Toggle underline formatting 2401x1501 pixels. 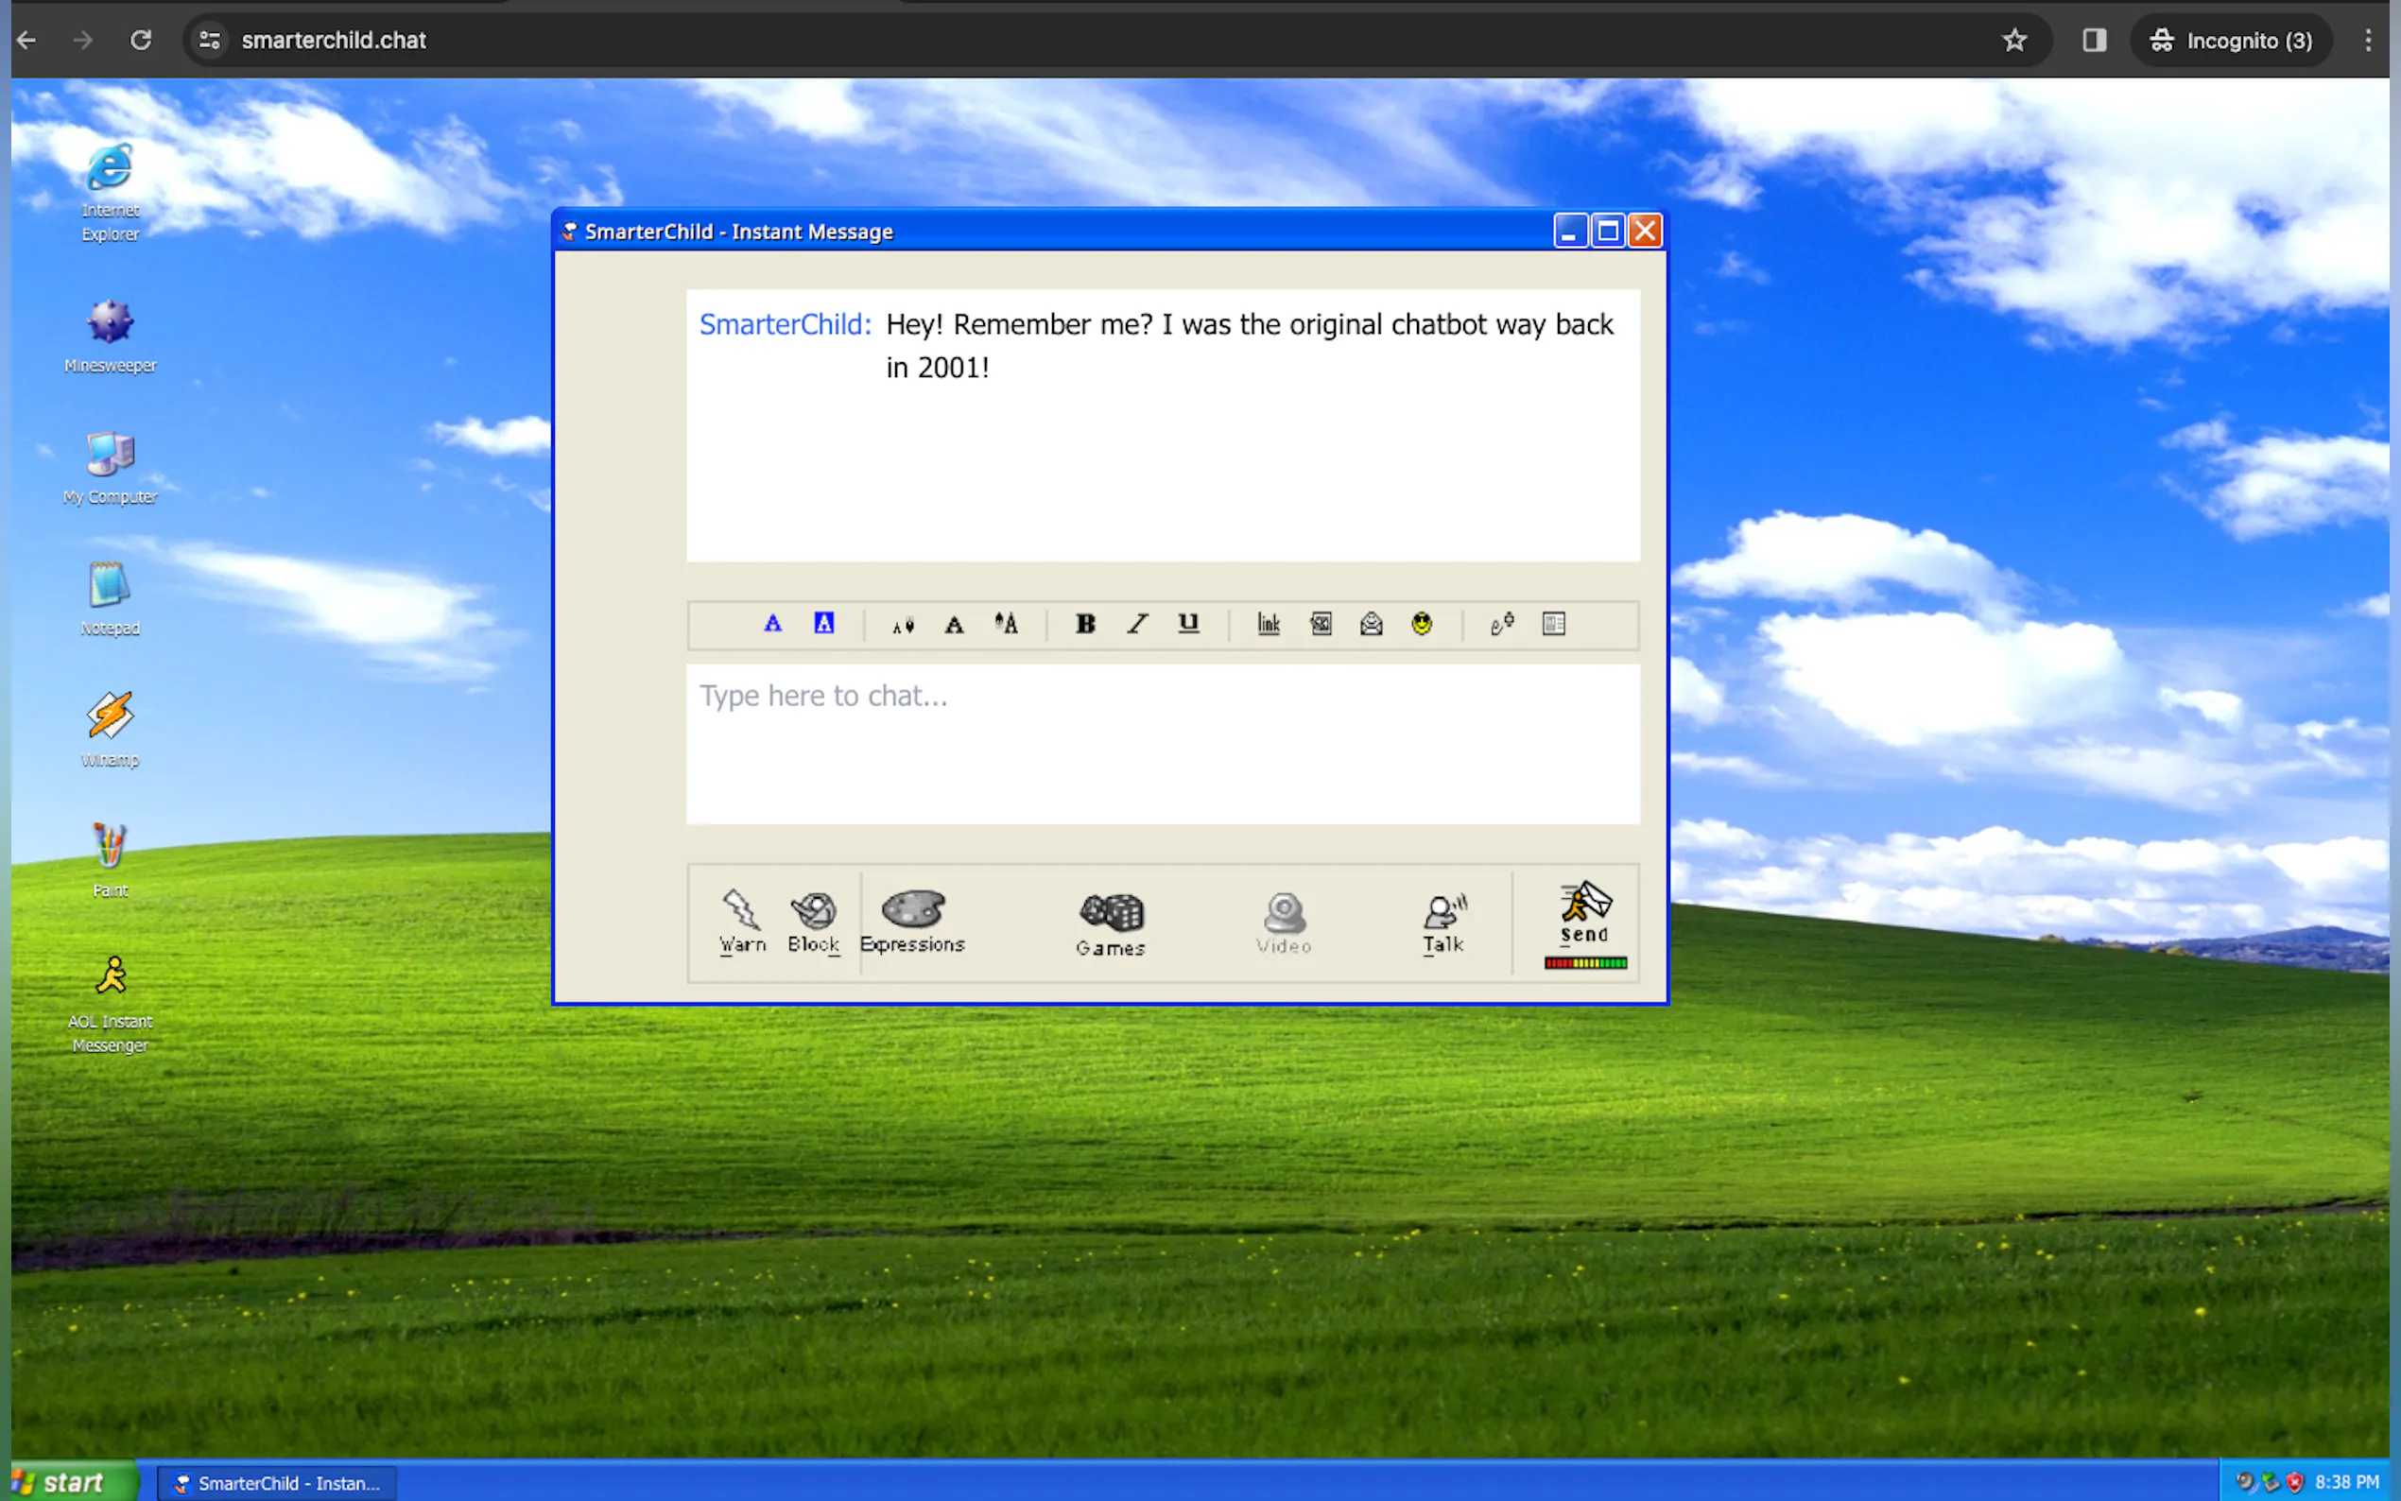(1188, 624)
